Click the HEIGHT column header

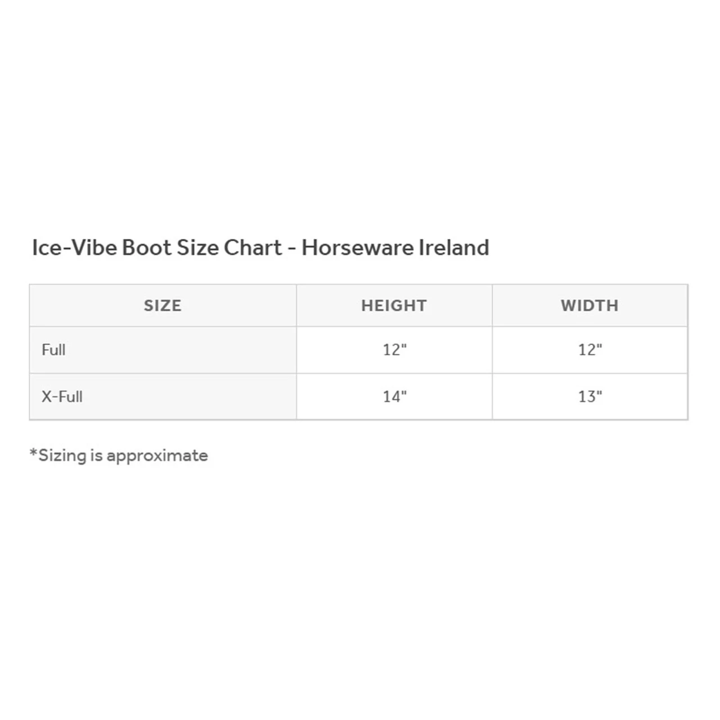click(x=394, y=305)
